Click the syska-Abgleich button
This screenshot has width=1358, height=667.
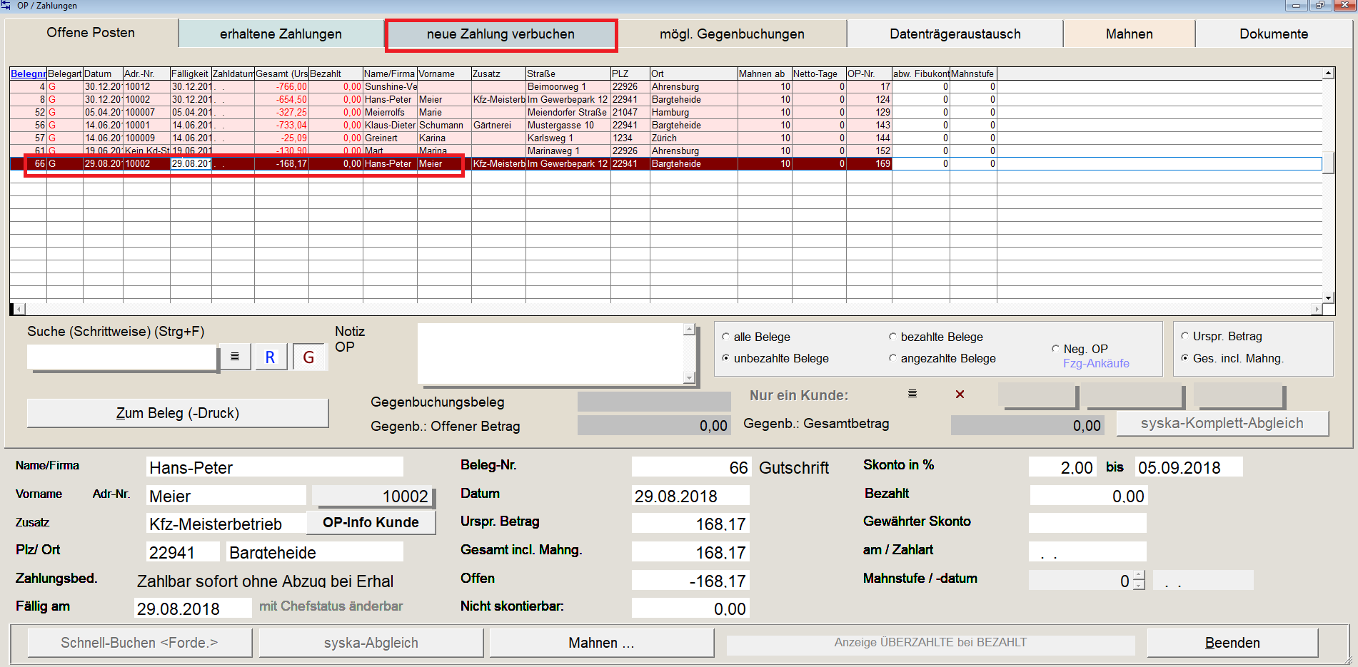tap(371, 643)
